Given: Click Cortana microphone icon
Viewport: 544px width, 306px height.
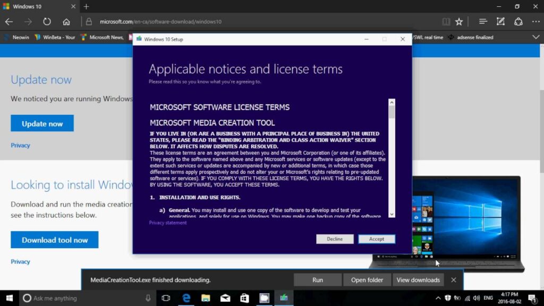Looking at the screenshot, I should click(148, 298).
